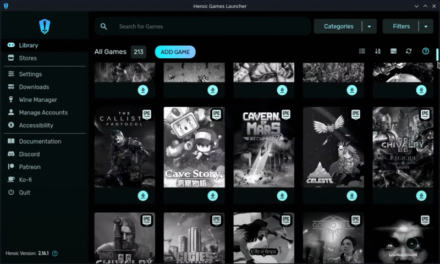Download Cave Story+
The image size is (440, 264).
[212, 196]
